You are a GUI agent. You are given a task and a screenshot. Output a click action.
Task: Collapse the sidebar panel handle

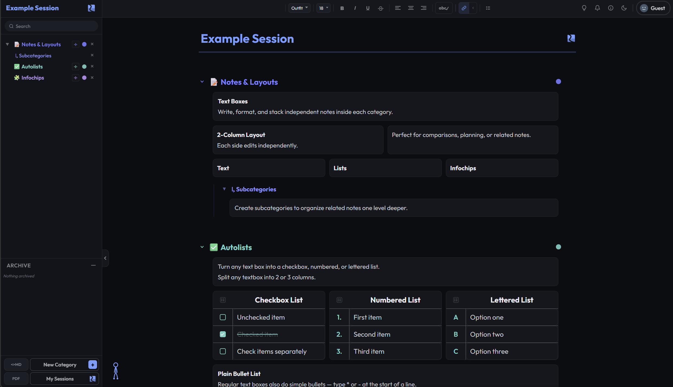click(105, 258)
